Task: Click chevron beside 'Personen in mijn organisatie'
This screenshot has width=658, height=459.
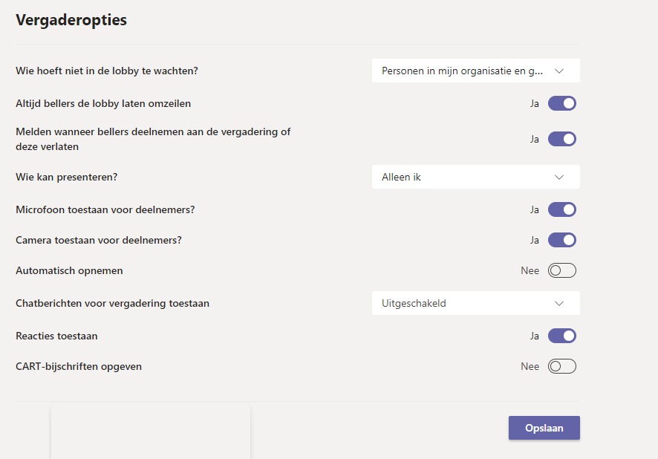Action: [559, 71]
